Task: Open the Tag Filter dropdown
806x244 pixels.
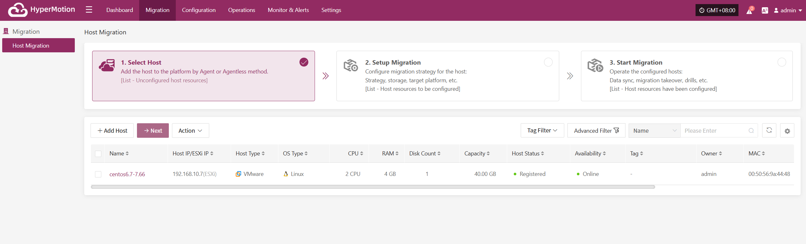Action: click(x=542, y=131)
